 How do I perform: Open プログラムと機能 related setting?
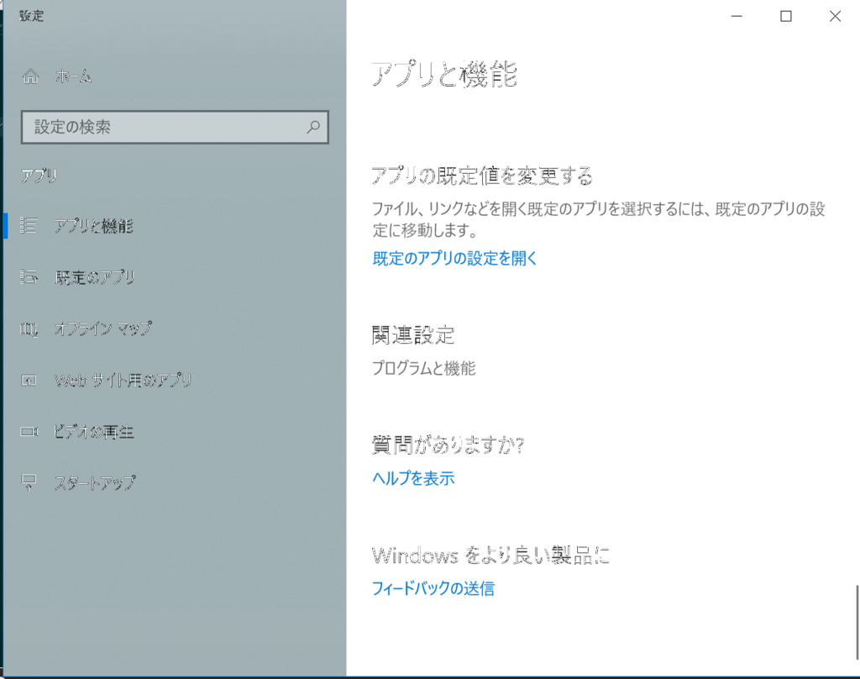coord(424,368)
